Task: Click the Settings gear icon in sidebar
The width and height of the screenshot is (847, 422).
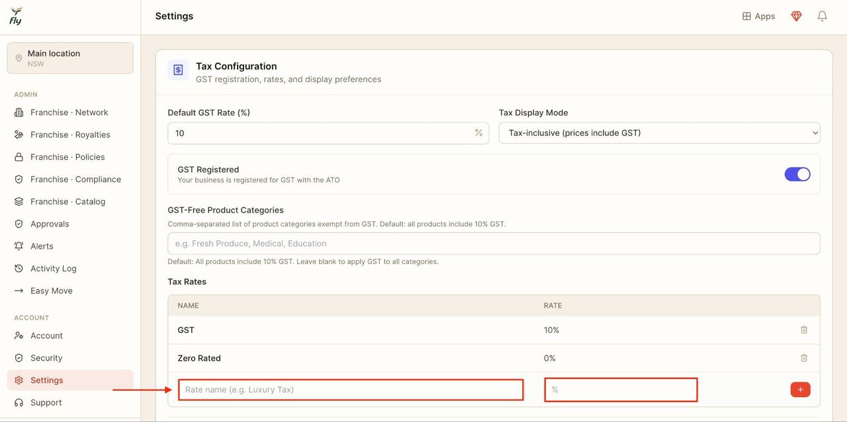Action: pyautogui.click(x=19, y=380)
